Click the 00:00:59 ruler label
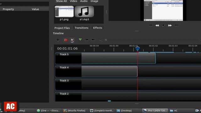 click(x=94, y=46)
